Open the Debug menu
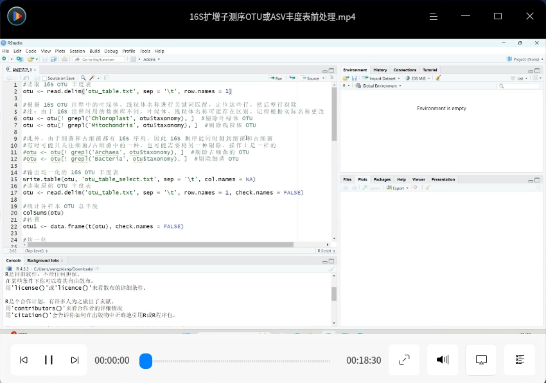The height and width of the screenshot is (383, 546). (x=111, y=51)
